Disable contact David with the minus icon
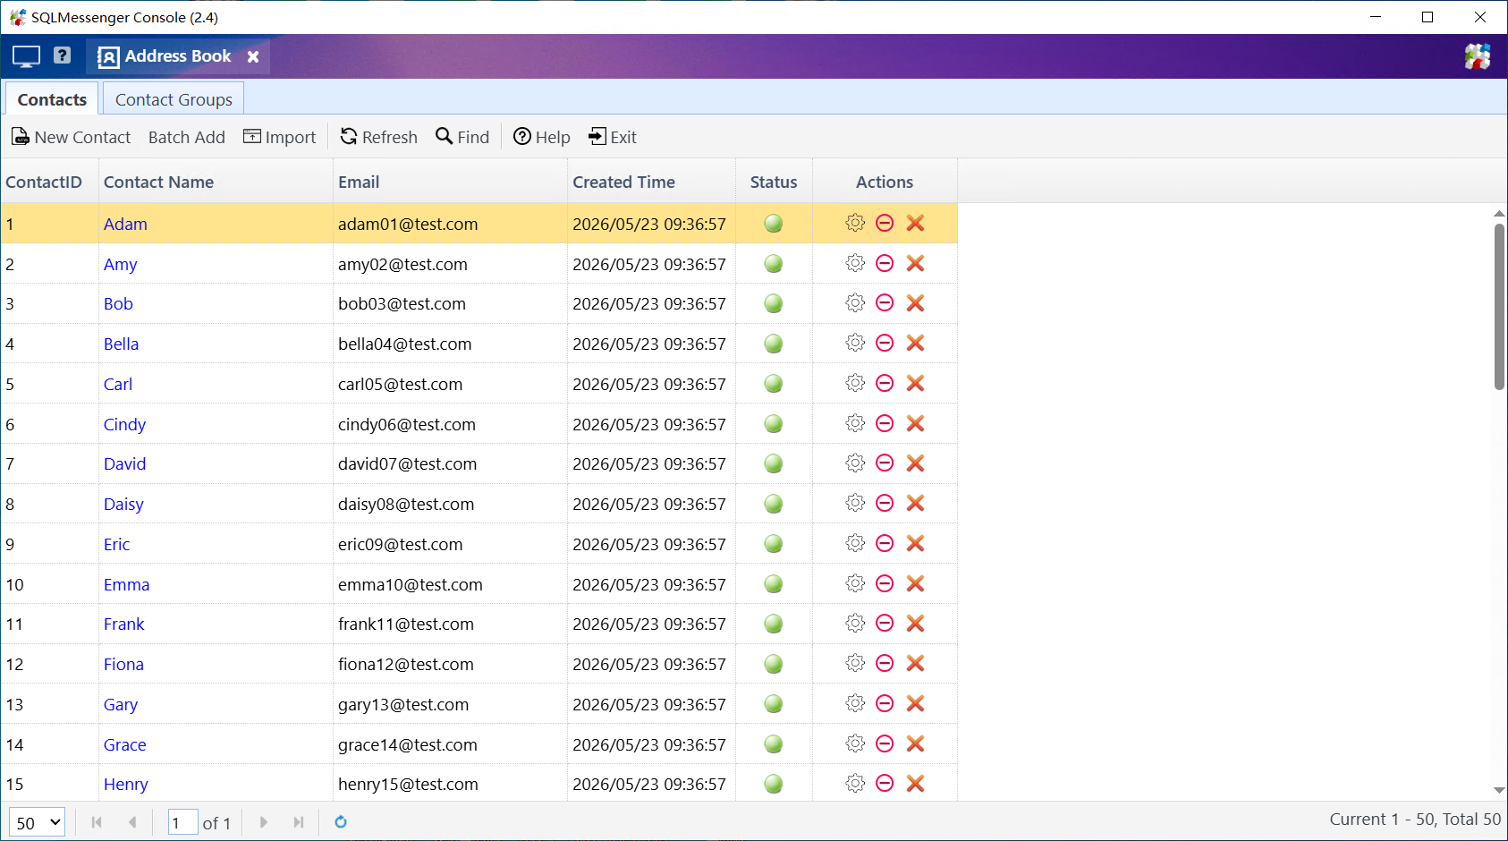Viewport: 1508px width, 841px height. coord(885,463)
